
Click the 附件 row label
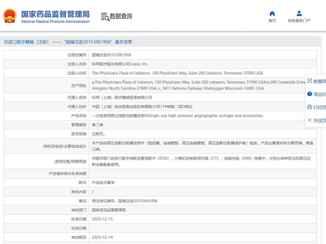tap(83, 183)
